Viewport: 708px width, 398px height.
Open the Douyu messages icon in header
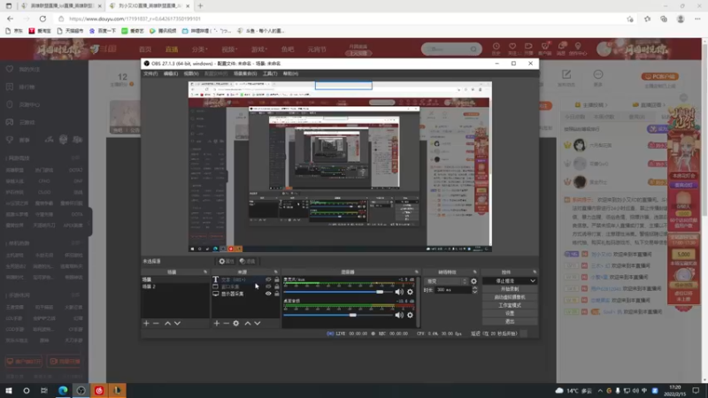coord(561,49)
